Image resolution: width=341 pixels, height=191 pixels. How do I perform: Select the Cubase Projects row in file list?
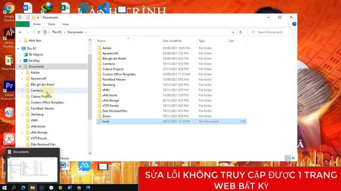point(172,69)
